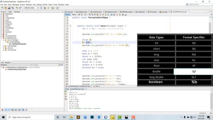The height and width of the screenshot is (120, 213).
Task: Expand the Libraries node
Action: [x=4, y=48]
